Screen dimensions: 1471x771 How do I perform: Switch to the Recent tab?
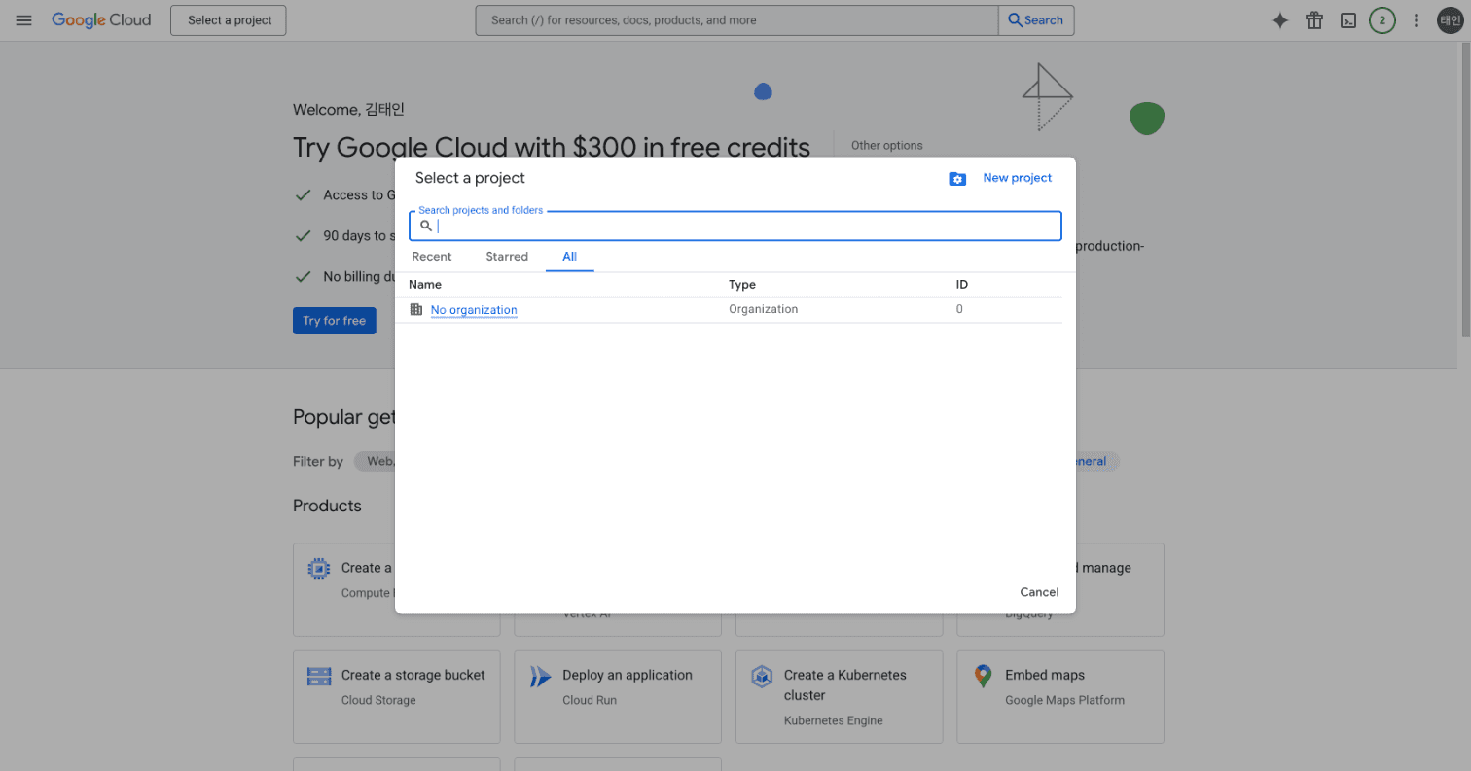point(432,257)
